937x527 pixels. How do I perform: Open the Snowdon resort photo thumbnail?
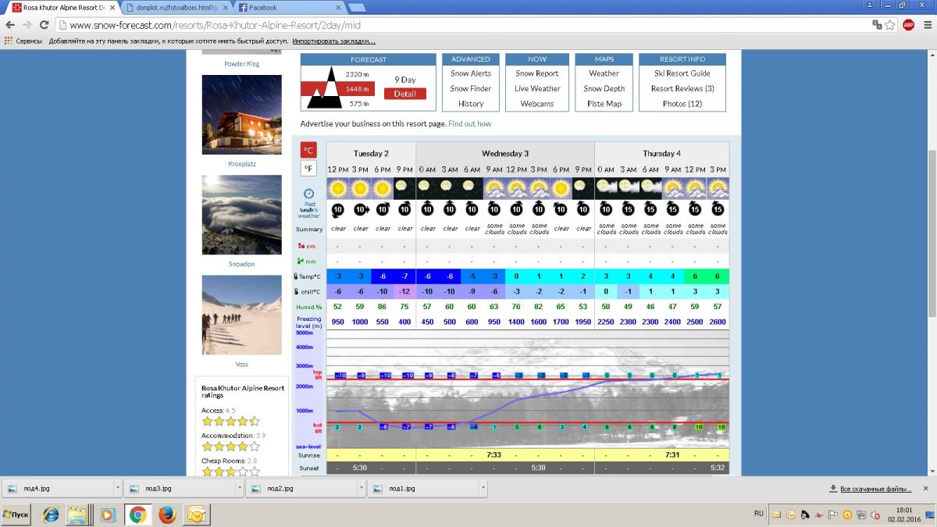(x=242, y=215)
